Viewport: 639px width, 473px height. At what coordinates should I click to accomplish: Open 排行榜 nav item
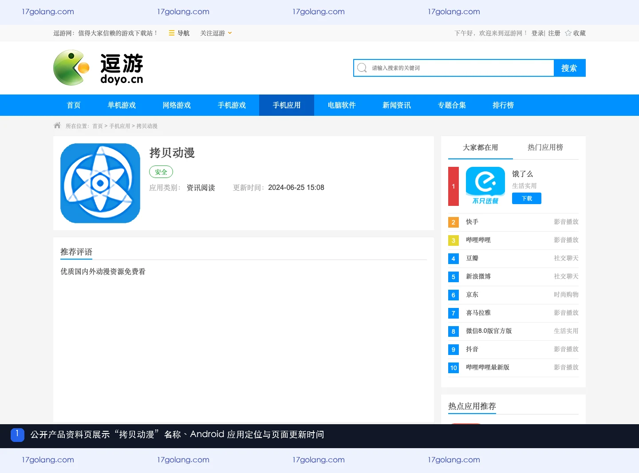click(503, 105)
